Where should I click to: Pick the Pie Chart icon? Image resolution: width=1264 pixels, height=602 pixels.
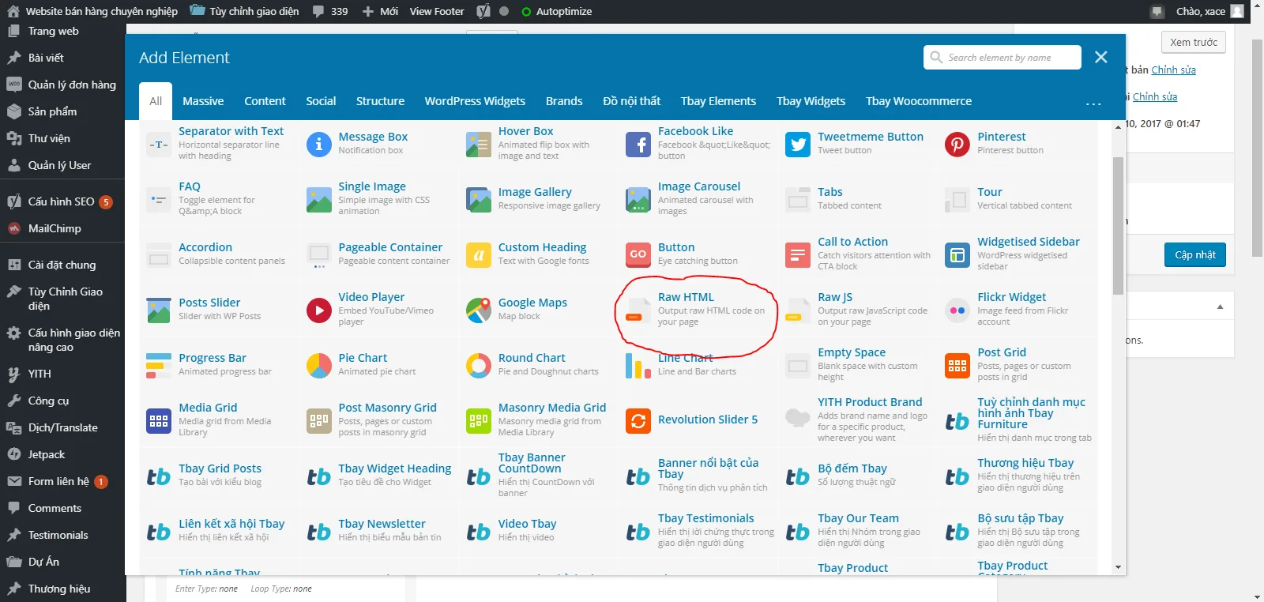pyautogui.click(x=318, y=366)
